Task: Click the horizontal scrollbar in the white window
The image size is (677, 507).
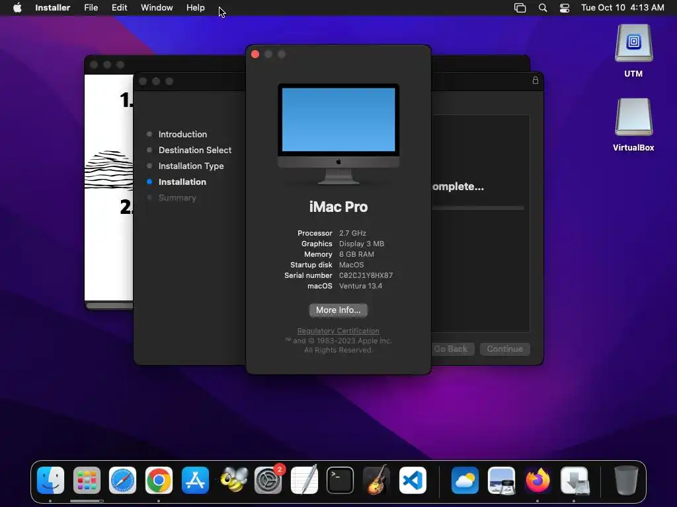Action: pyautogui.click(x=110, y=306)
